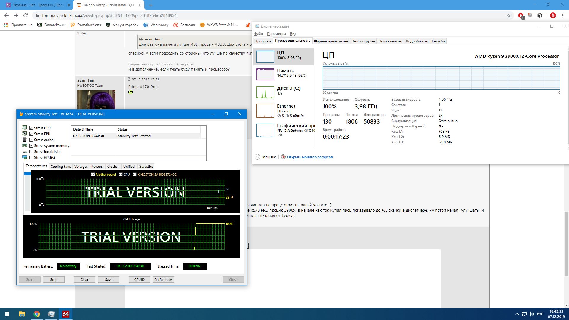Screen dimensions: 569x320
Task: Bookmark this page with the star icon
Action: [509, 15]
